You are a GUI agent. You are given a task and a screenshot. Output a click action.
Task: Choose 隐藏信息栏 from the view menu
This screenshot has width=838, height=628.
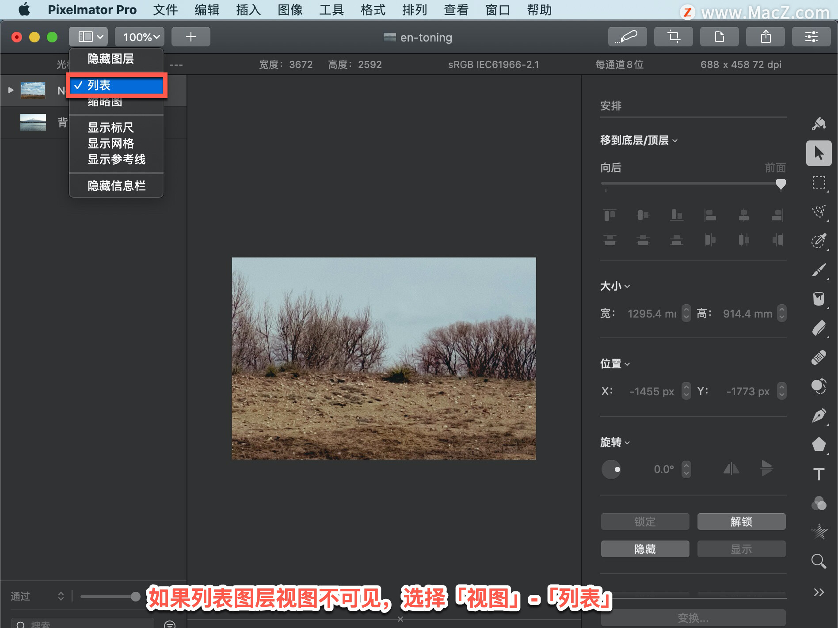117,186
